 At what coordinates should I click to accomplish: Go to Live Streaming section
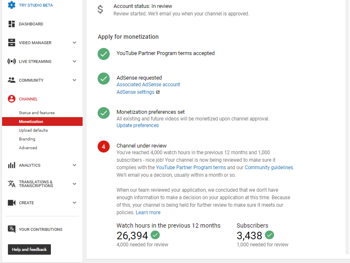click(35, 61)
